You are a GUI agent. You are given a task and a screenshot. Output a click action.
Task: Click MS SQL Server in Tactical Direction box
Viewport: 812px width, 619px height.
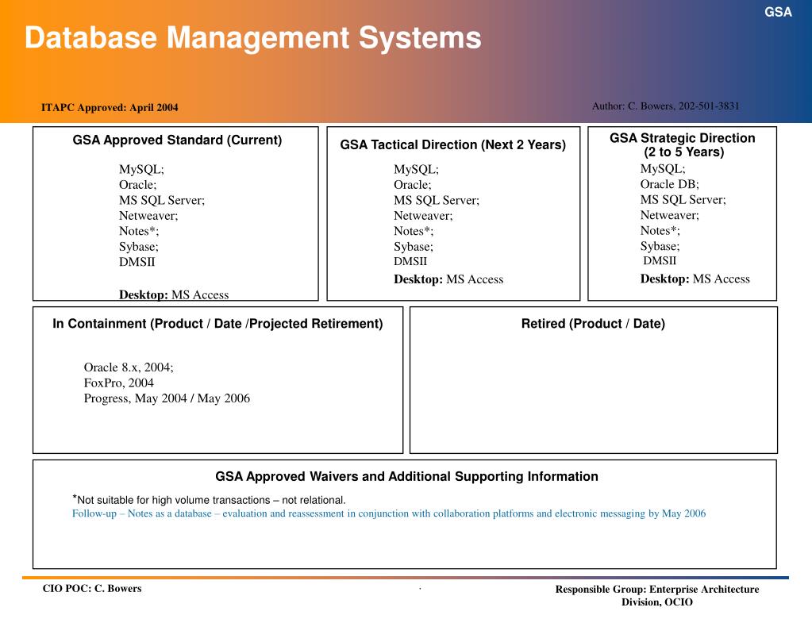pos(437,200)
